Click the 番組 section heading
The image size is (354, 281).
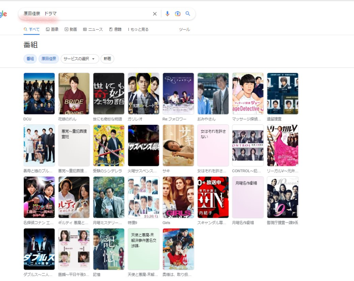(x=30, y=45)
